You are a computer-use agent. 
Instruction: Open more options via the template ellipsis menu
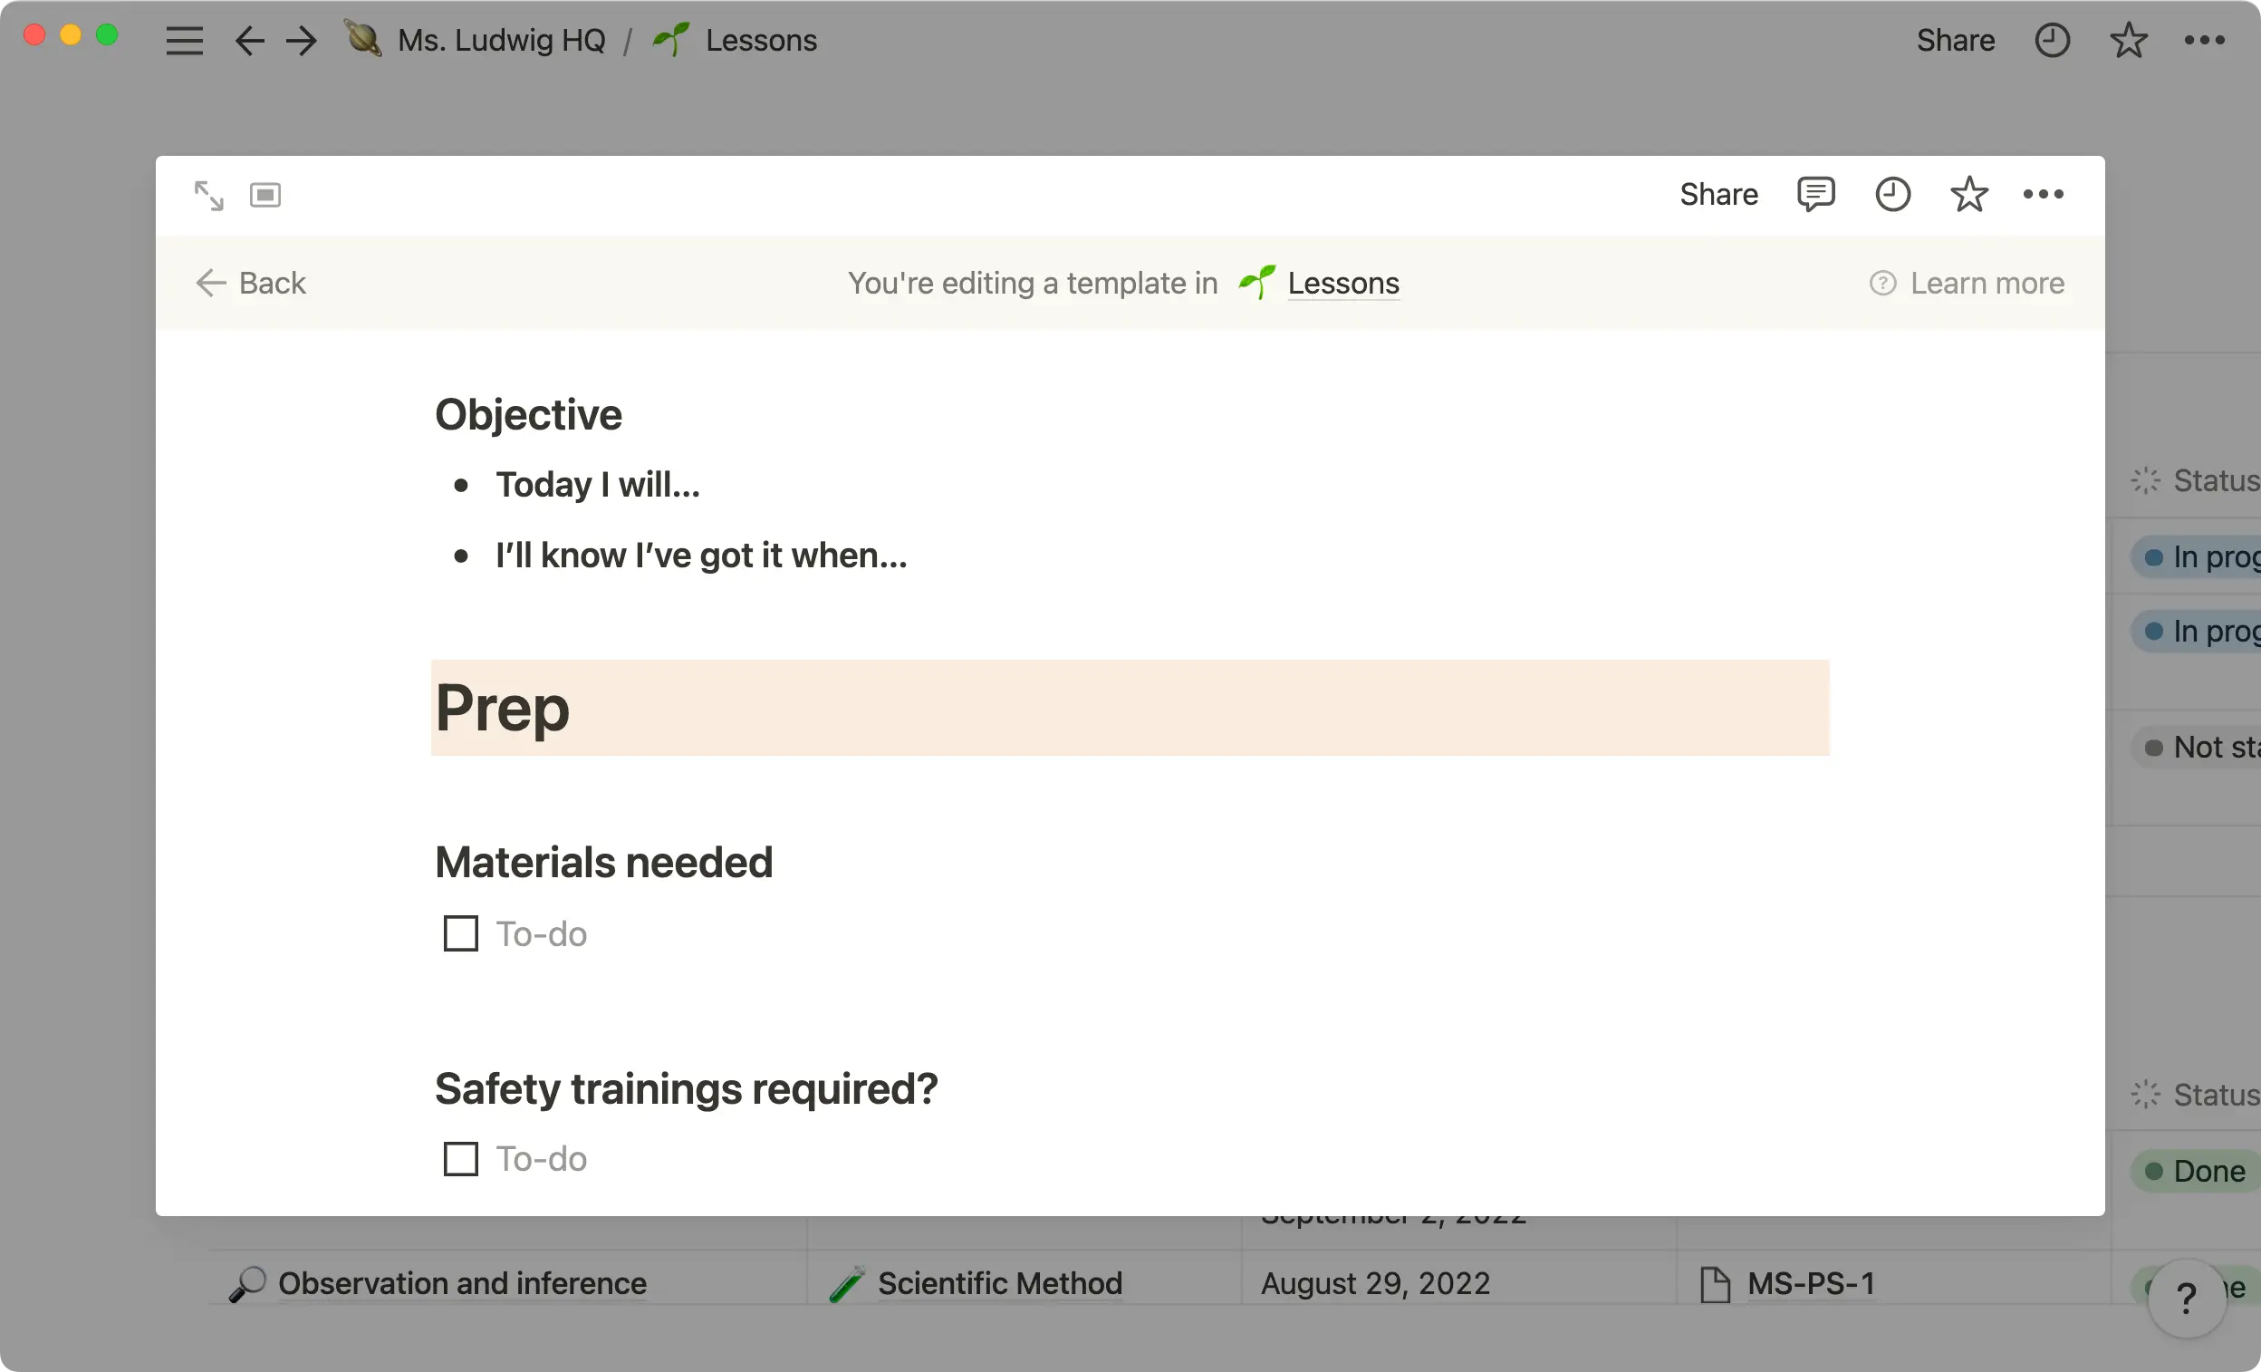click(x=2045, y=194)
